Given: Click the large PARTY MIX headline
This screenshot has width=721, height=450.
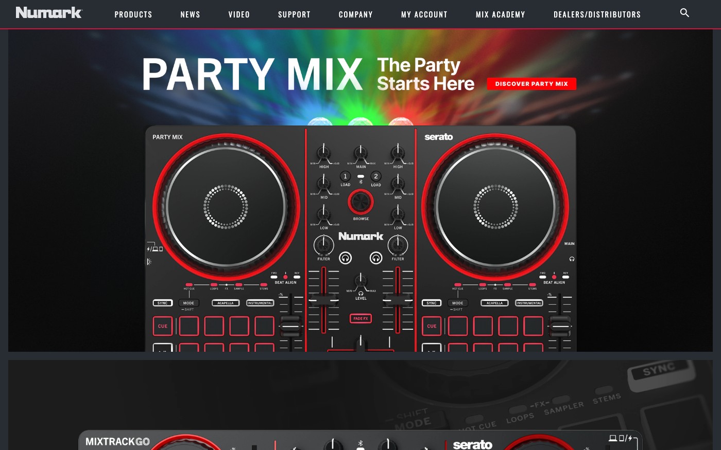Looking at the screenshot, I should (252, 75).
